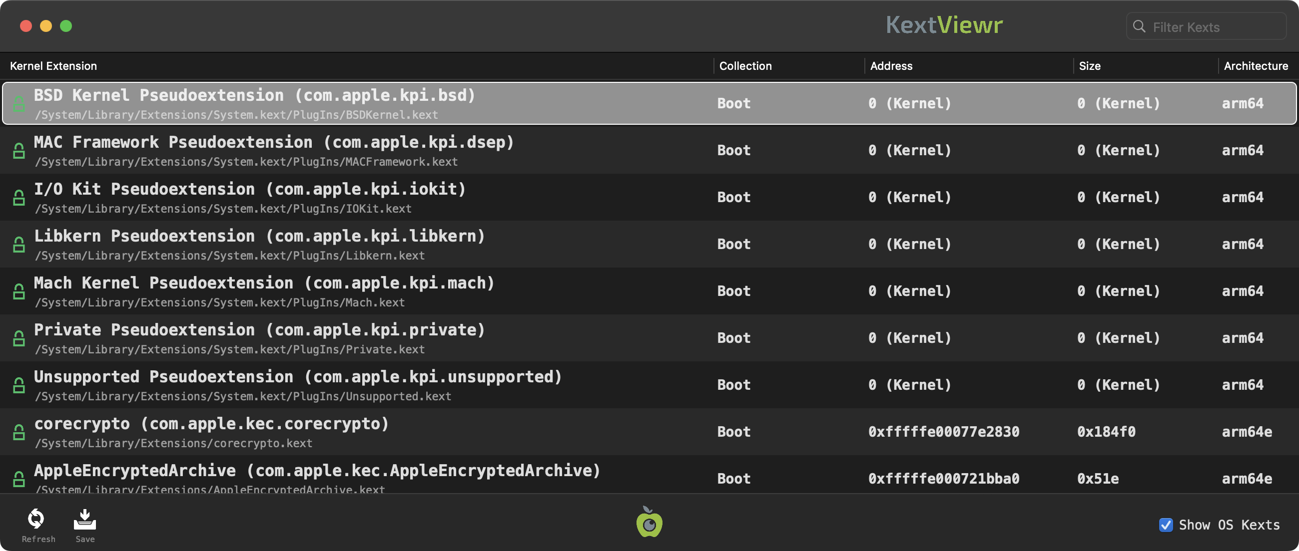Sort by the Kernel Extension column header
This screenshot has width=1299, height=551.
pos(53,66)
